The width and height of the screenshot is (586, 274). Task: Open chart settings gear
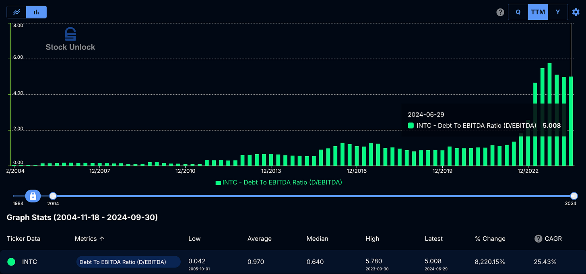click(576, 12)
